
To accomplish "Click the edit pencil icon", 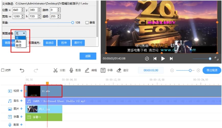I will pyautogui.click(x=87, y=70).
